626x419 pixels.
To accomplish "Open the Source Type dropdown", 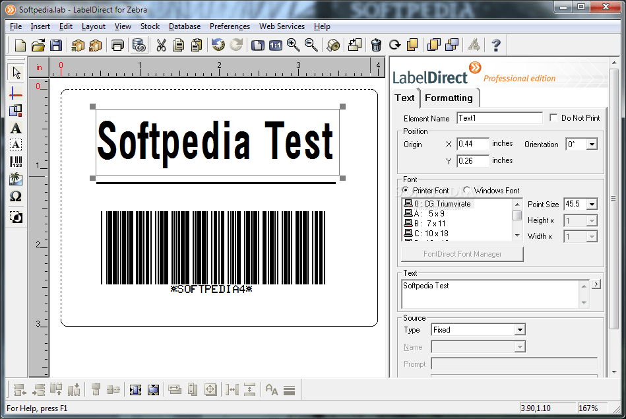I will (x=519, y=330).
